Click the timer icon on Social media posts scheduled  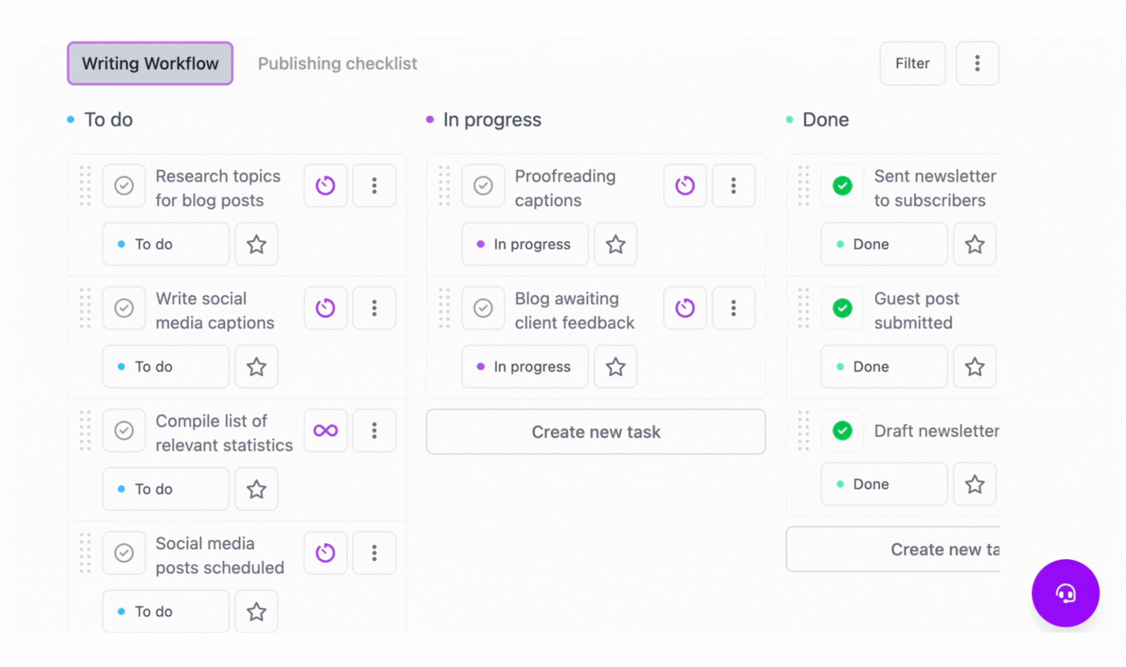(x=325, y=553)
